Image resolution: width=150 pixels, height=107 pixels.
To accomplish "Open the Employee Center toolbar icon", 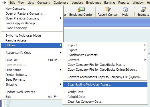I will coord(81,9).
